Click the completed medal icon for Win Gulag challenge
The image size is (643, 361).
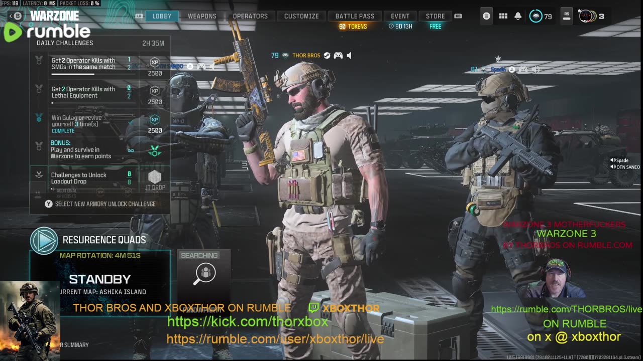click(x=39, y=117)
